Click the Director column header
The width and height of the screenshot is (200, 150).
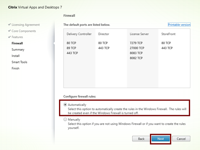pos(104,34)
